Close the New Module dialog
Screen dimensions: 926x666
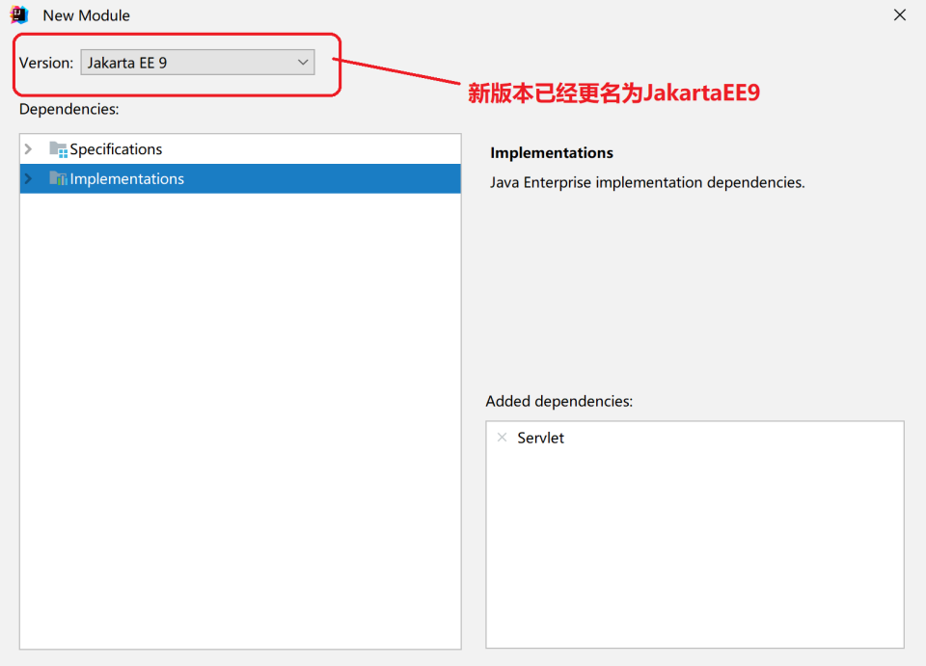pos(899,15)
